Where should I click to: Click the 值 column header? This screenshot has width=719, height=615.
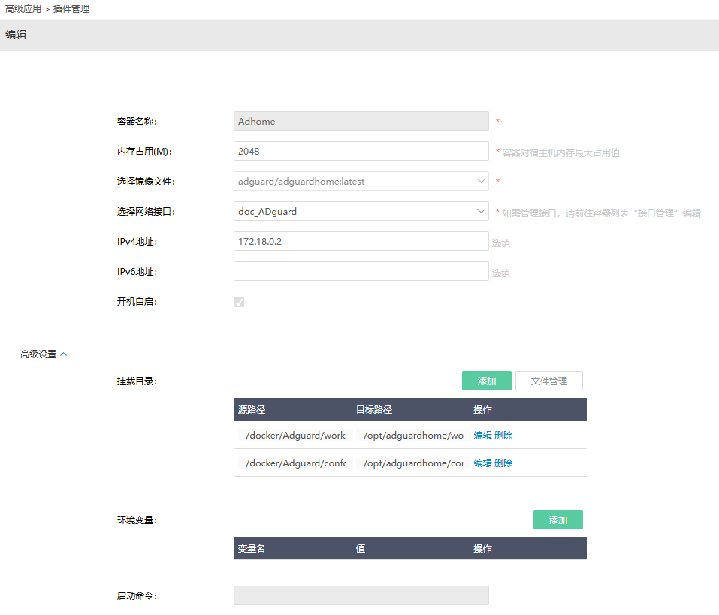(x=361, y=549)
